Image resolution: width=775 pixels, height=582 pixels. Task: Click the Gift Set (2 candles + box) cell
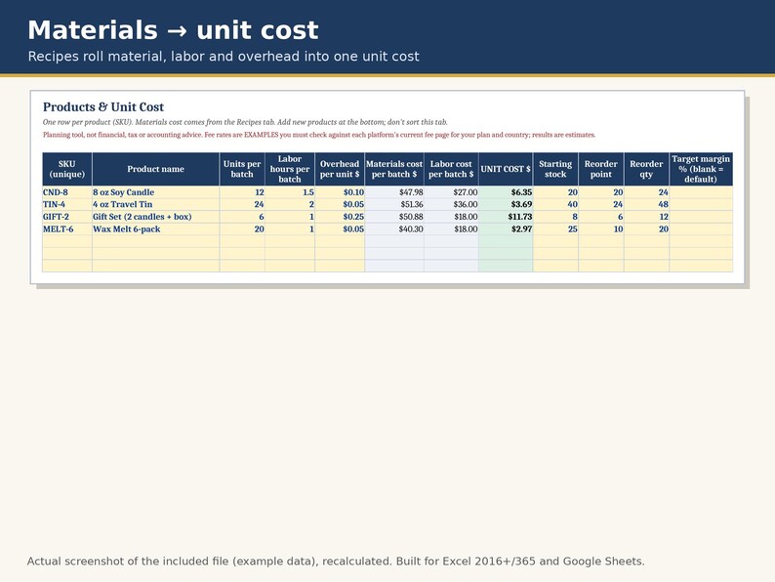(156, 217)
